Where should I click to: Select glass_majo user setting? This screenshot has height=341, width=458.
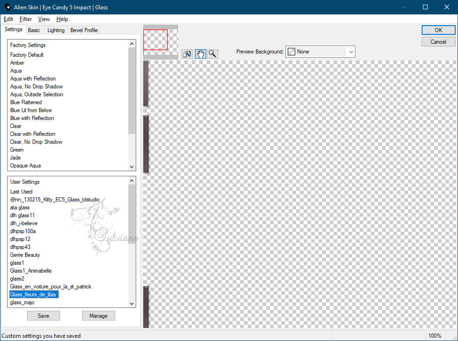[x=22, y=302]
